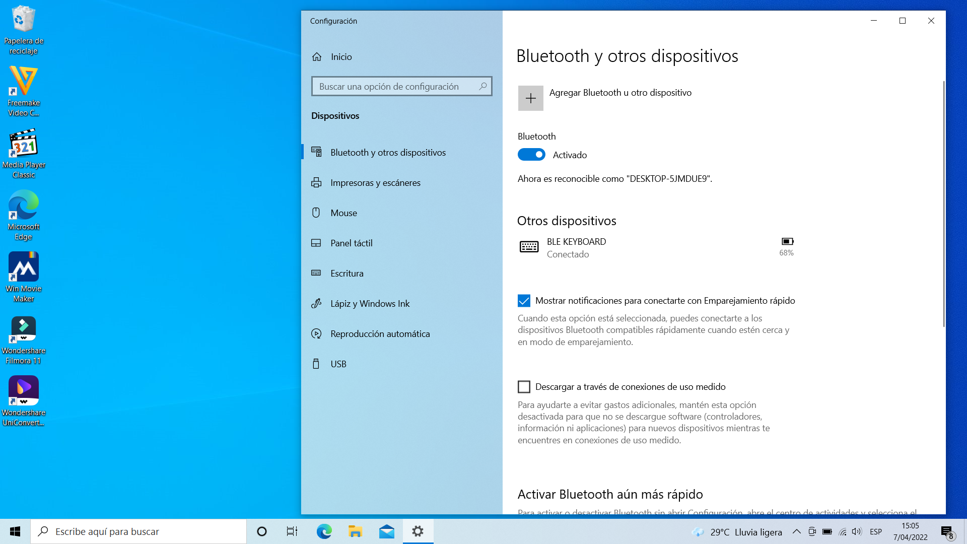The image size is (967, 544).
Task: Click the home icon beside Inicio
Action: (x=317, y=57)
